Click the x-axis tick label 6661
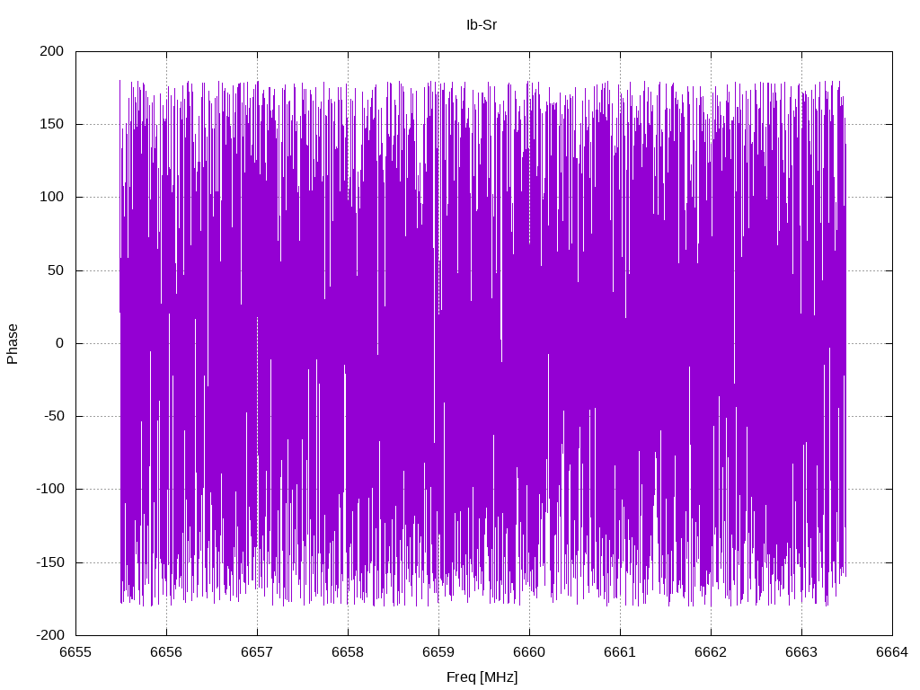The image size is (920, 690). (620, 652)
